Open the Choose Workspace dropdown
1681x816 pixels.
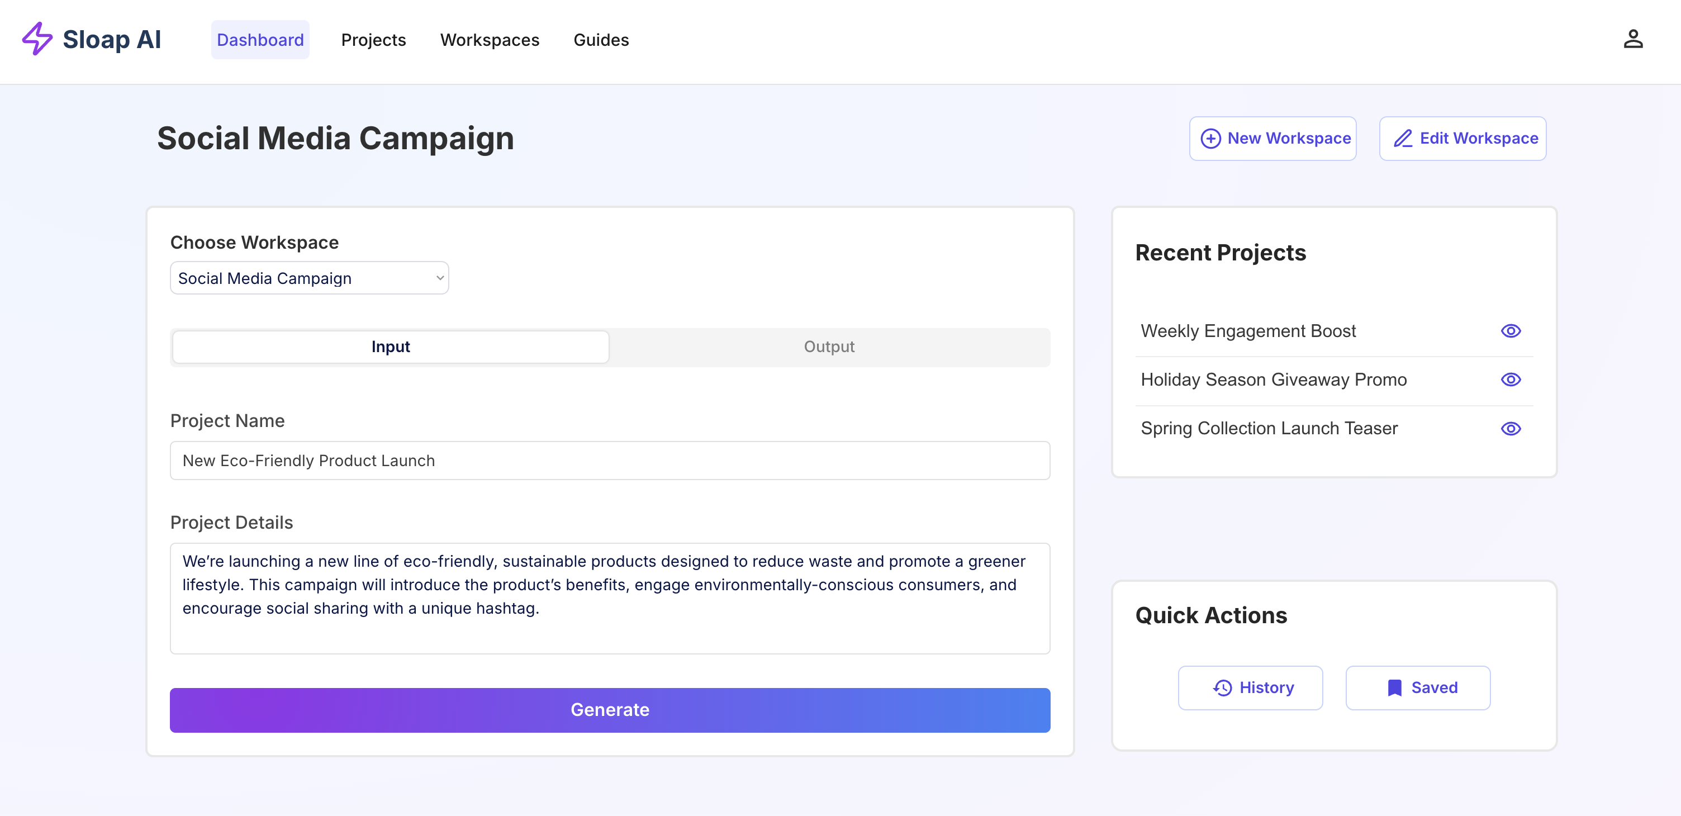coord(309,278)
